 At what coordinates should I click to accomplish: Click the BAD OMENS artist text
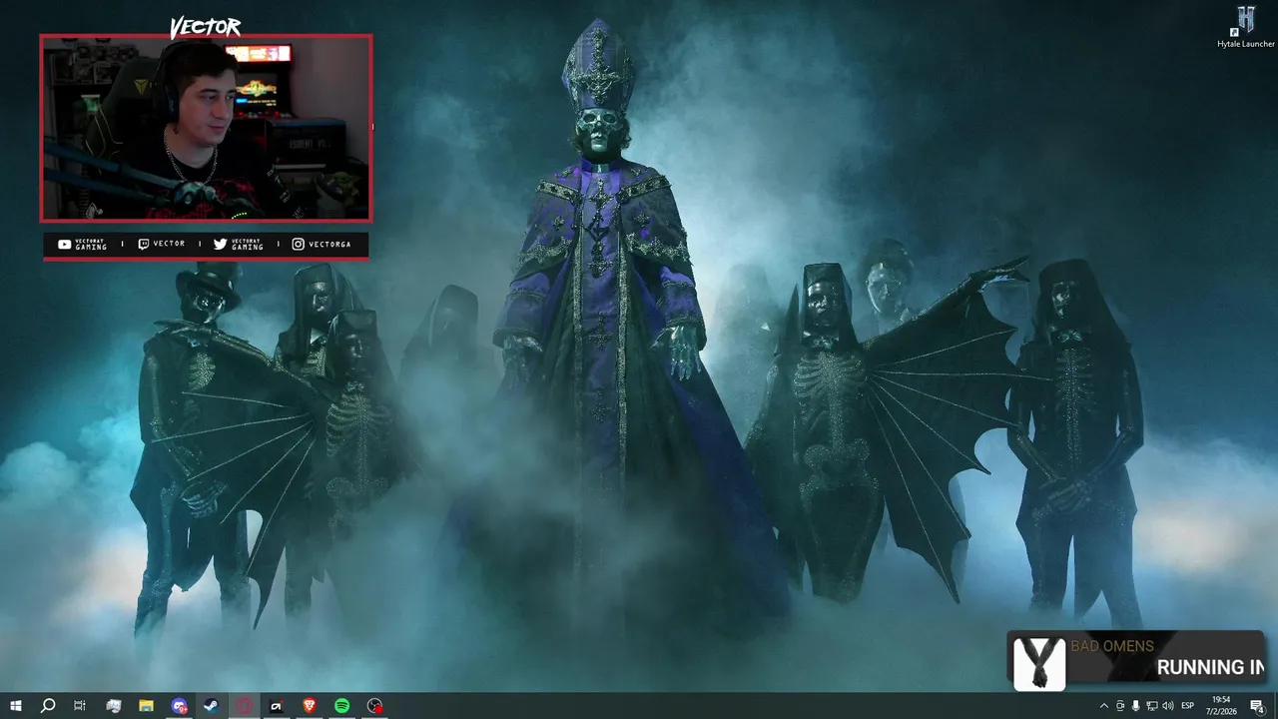pyautogui.click(x=1112, y=646)
